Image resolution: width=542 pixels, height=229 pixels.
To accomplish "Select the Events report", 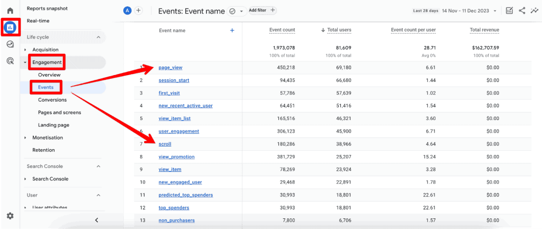I will (x=46, y=87).
